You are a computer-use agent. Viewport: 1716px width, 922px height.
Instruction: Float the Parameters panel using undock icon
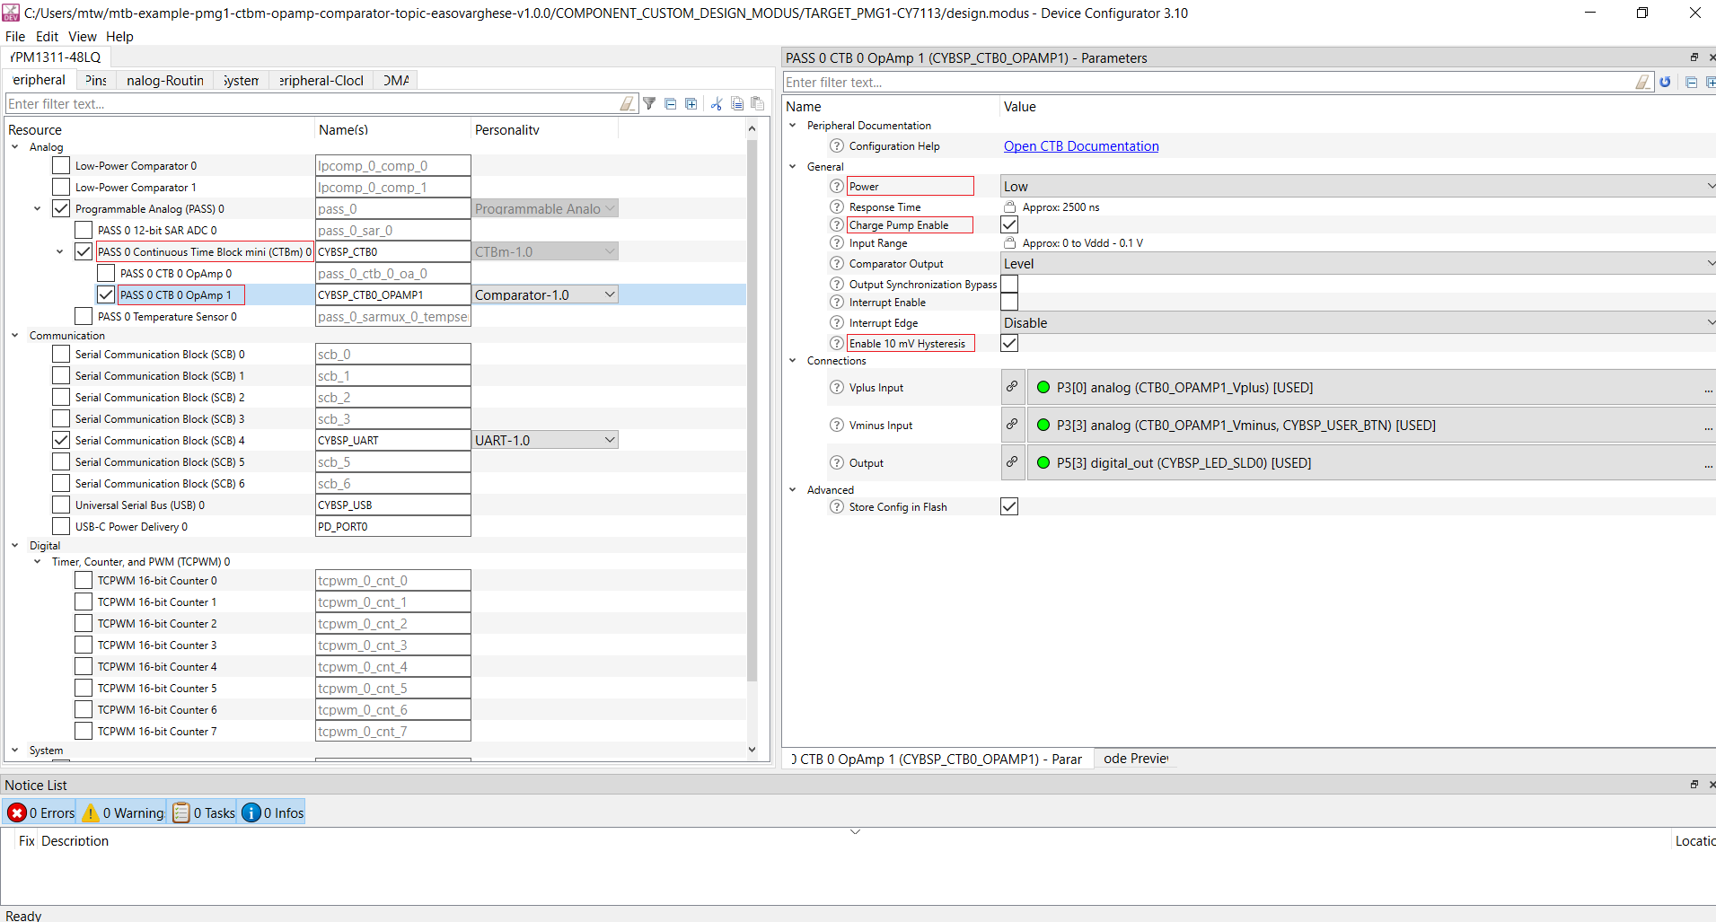pos(1694,57)
